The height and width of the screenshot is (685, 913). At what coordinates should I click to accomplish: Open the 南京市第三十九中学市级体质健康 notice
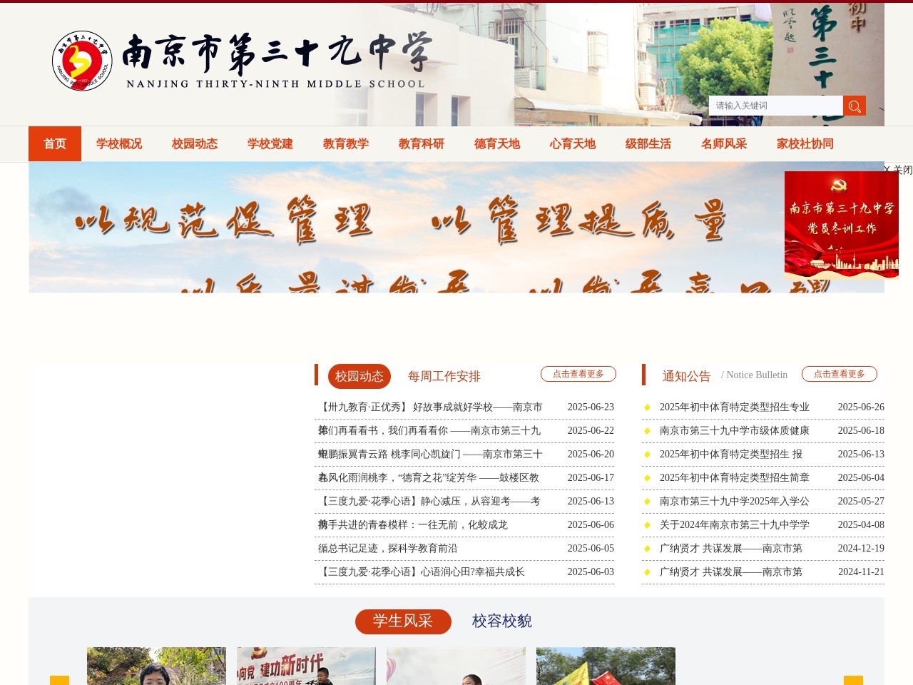tap(735, 430)
